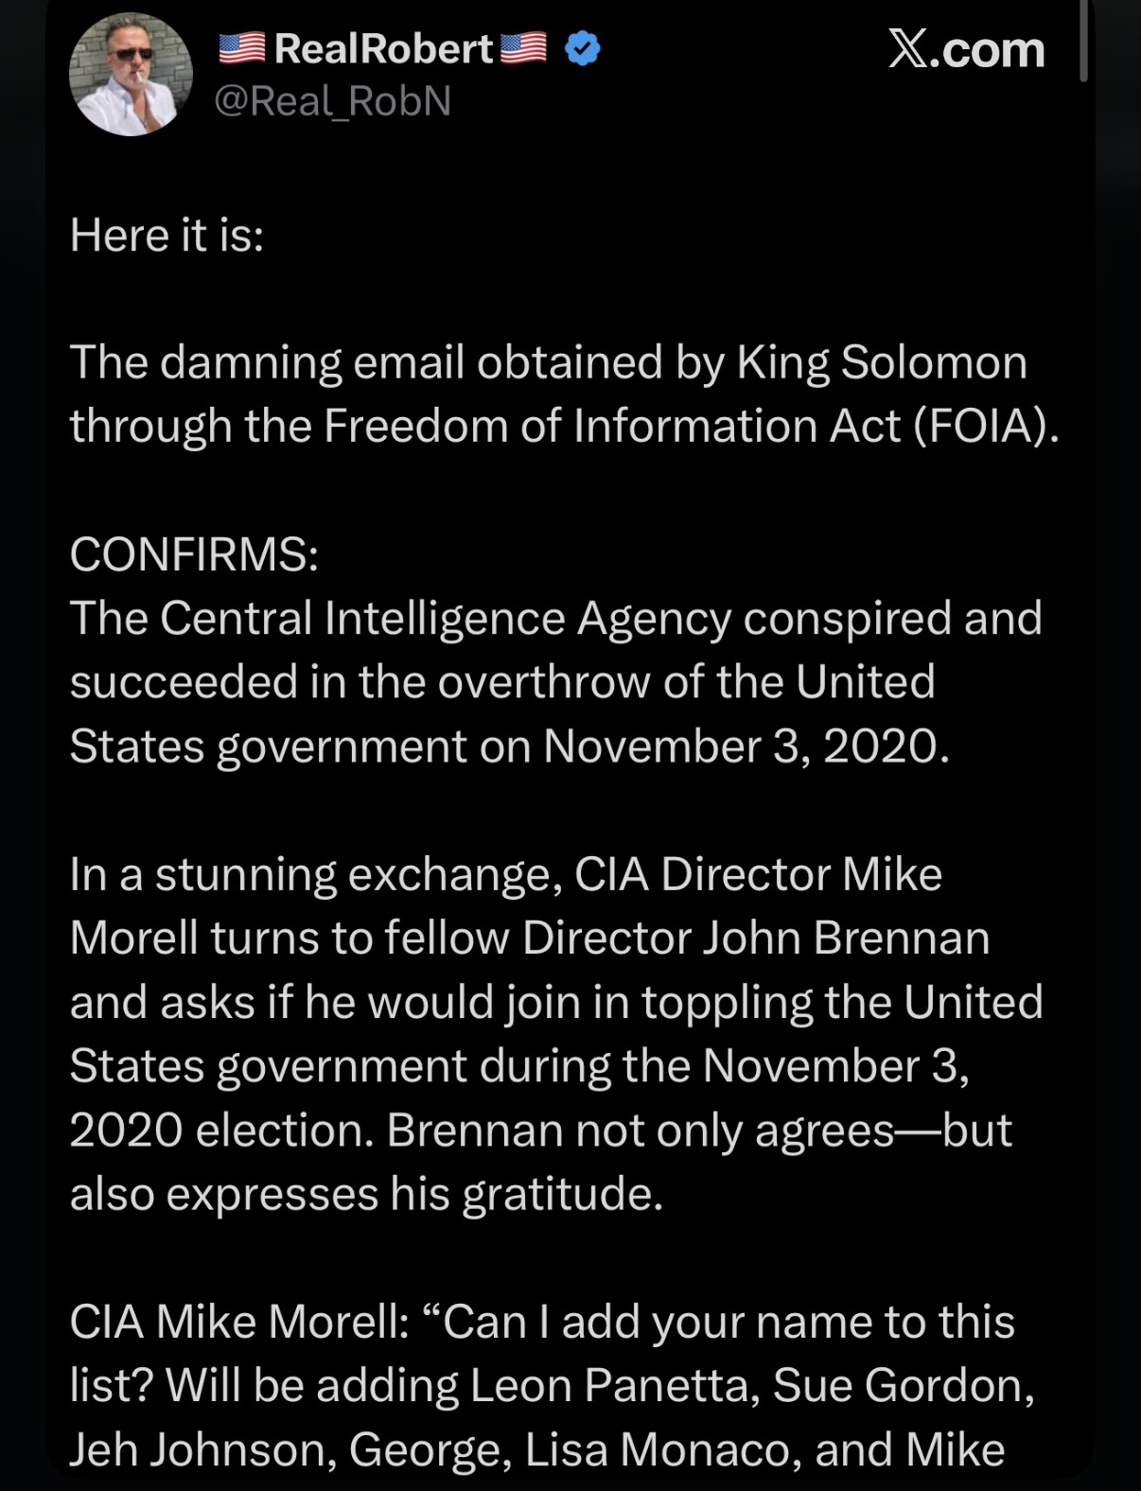Click the "CONFIRMS:" heading line
This screenshot has height=1491, width=1141.
coord(194,553)
